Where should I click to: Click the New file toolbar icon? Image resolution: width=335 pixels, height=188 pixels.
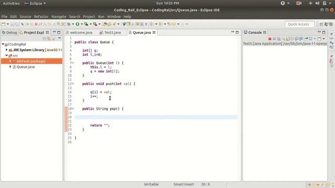click(x=3, y=24)
